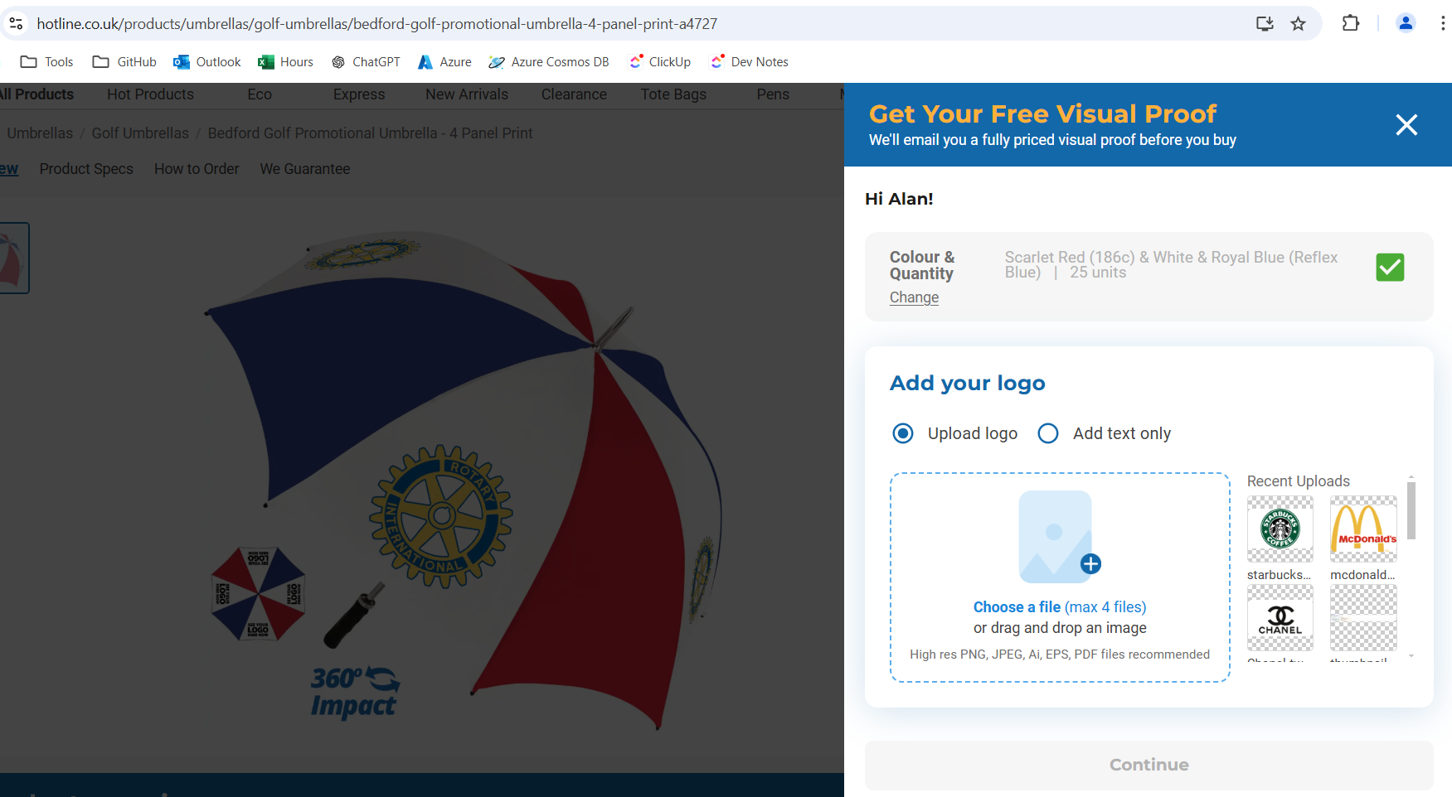Viewport: 1452px width, 797px height.
Task: Click the install app icon in address bar
Action: coord(1264,24)
